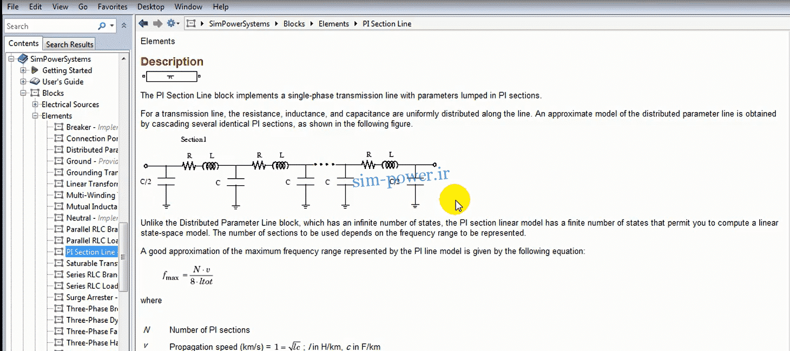Select the Three-Phase Fa tree entry
The image size is (790, 351).
92,332
